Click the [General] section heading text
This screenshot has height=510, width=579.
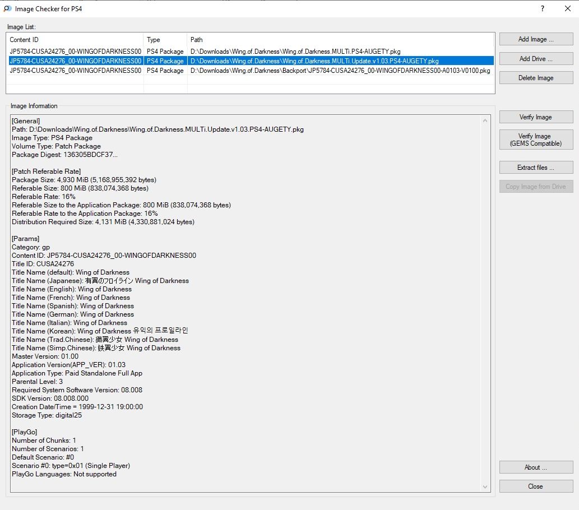[x=26, y=120]
